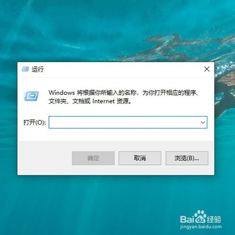This screenshot has height=235, width=235.
Task: Click the desktop wallpaper above the dialog
Action: tap(94, 31)
